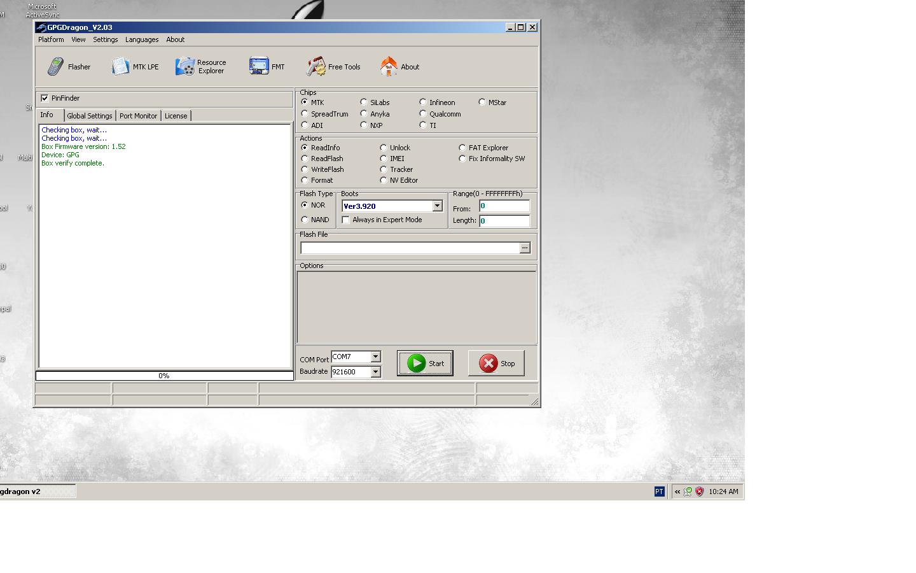
Task: Launch the Resource Explorer
Action: point(201,66)
